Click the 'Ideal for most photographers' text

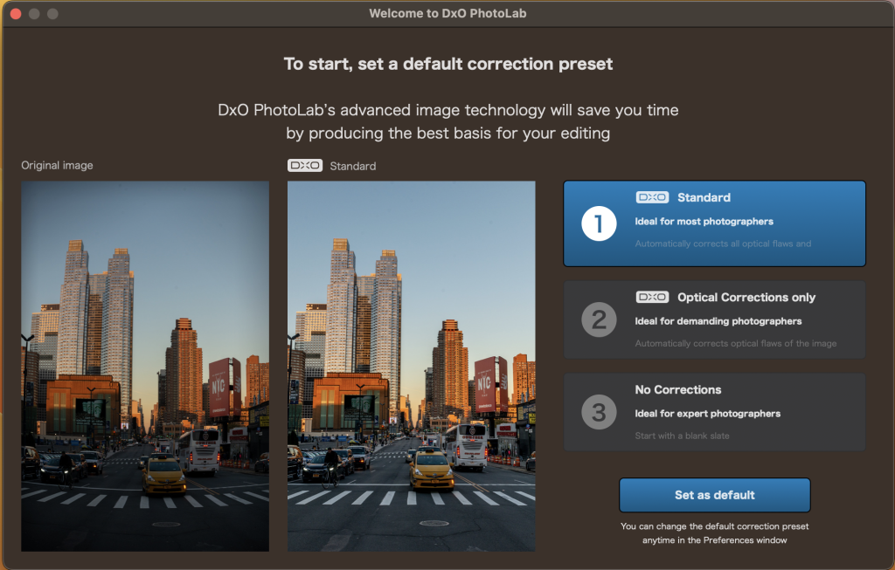[704, 221]
